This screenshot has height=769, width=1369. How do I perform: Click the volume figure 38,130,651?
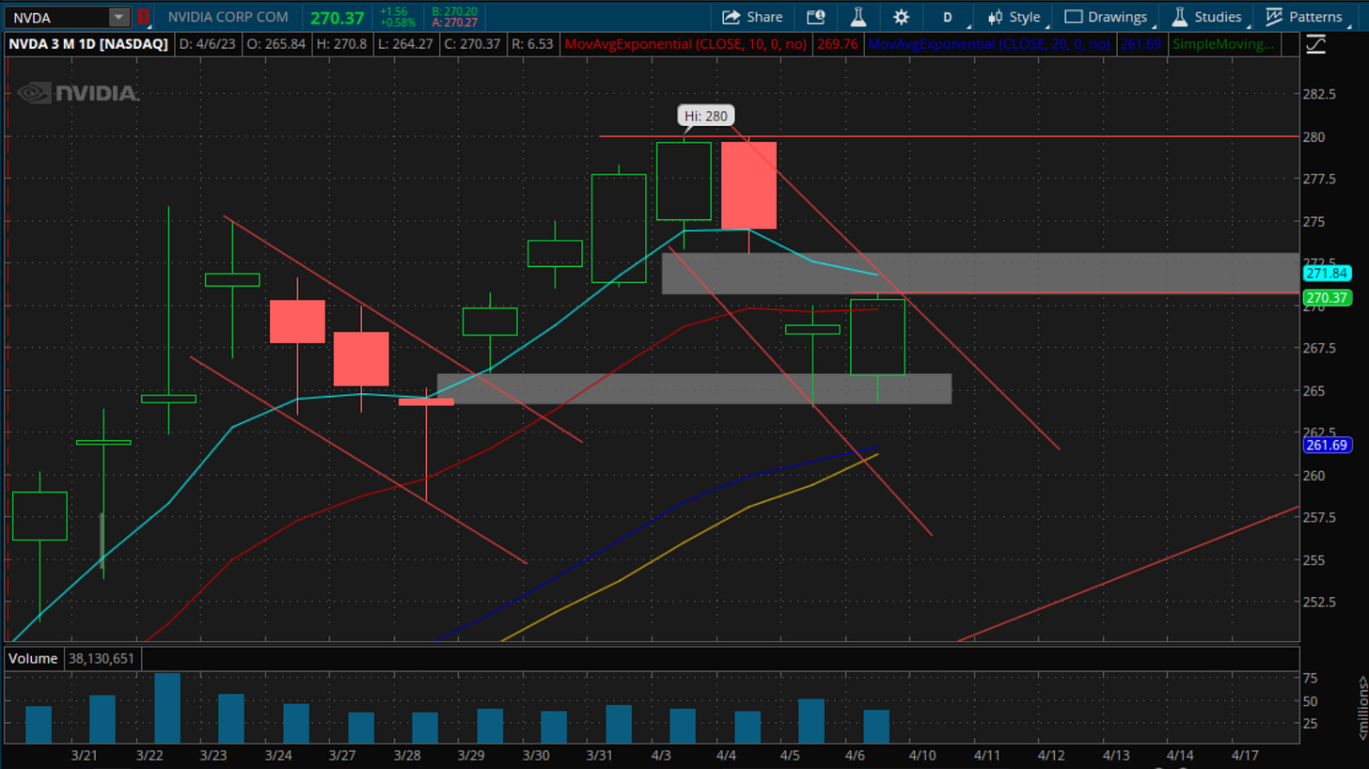click(102, 659)
